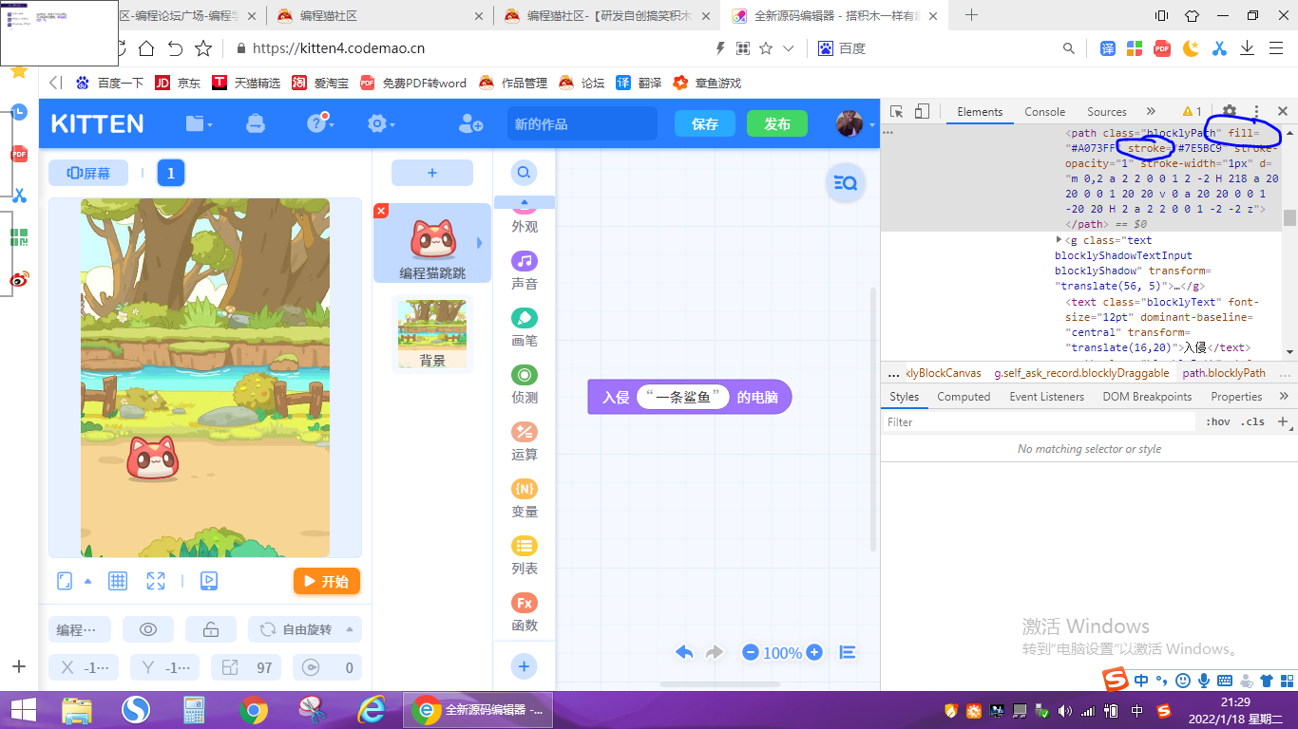Click the 一条鲨鱼 text input in block
This screenshot has width=1298, height=729.
[682, 398]
